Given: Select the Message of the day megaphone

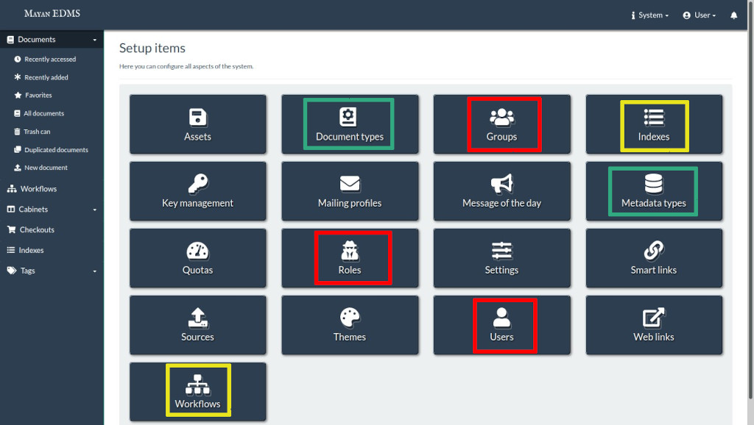Looking at the screenshot, I should (x=501, y=183).
